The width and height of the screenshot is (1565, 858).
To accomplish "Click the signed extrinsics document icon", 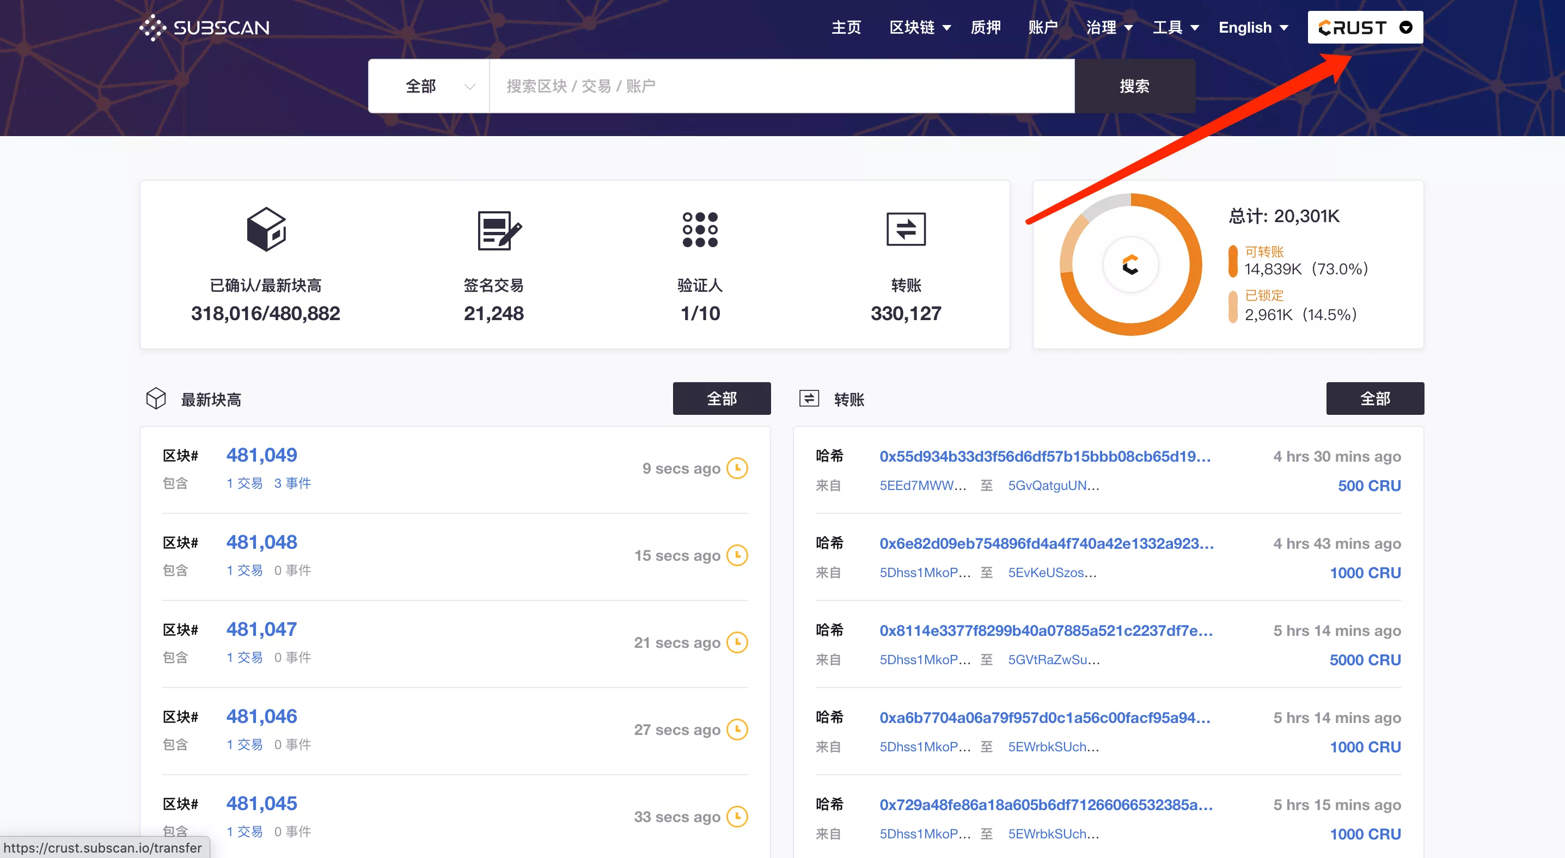I will (x=499, y=230).
